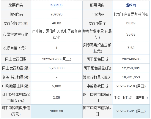The width and height of the screenshot is (151, 119).
Task: Click the issue P/E ratio value 60.69
Action: coord(131,23)
